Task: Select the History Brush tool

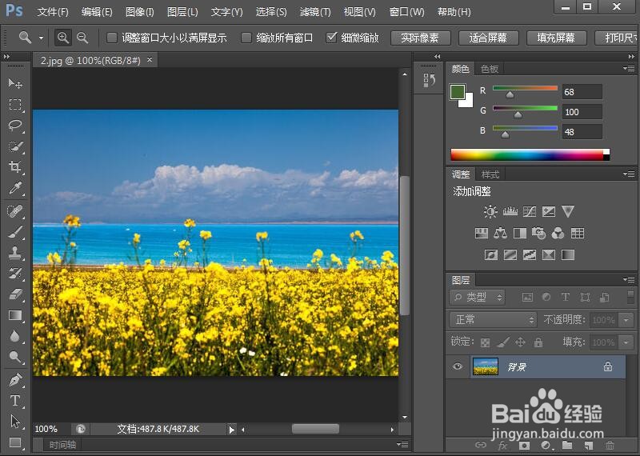Action: [x=15, y=274]
